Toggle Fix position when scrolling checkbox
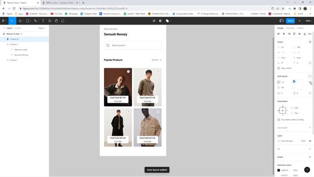Image resolution: width=314 pixels, height=177 pixels. pyautogui.click(x=279, y=119)
